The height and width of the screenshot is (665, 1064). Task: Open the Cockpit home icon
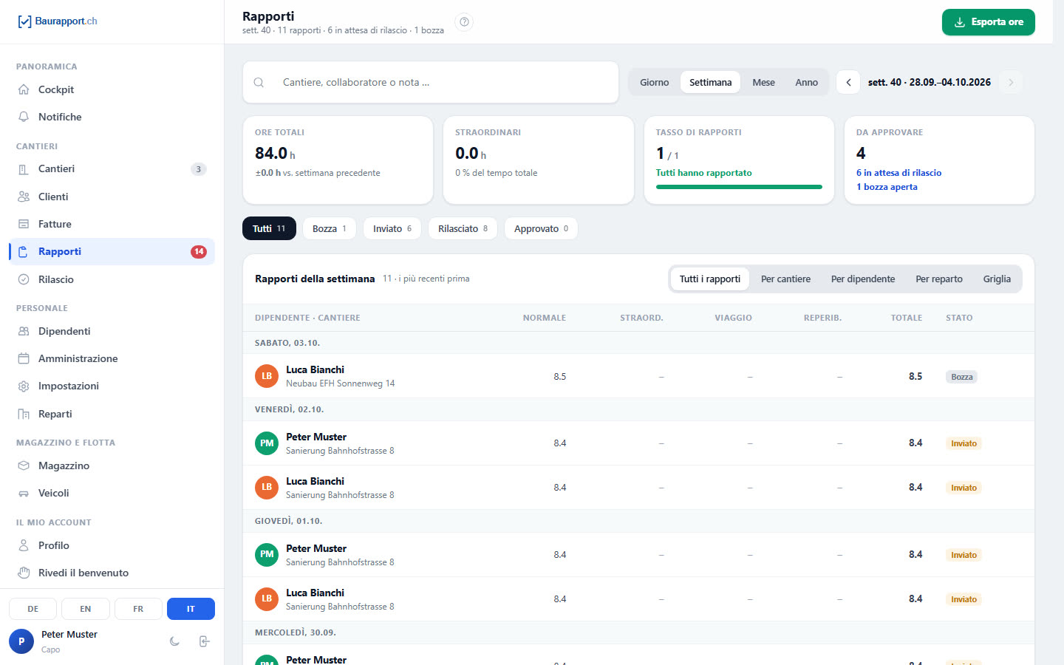[x=24, y=89]
